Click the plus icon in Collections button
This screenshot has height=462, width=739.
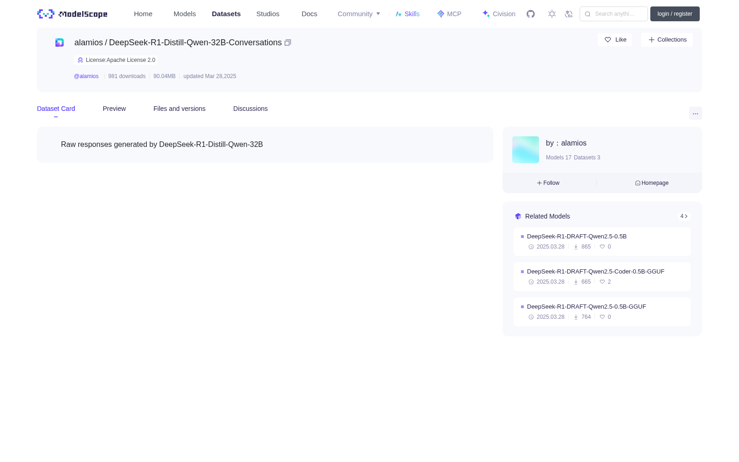click(x=652, y=40)
